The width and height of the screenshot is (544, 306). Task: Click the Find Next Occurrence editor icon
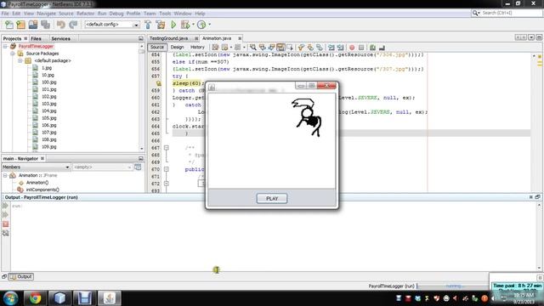(271, 48)
